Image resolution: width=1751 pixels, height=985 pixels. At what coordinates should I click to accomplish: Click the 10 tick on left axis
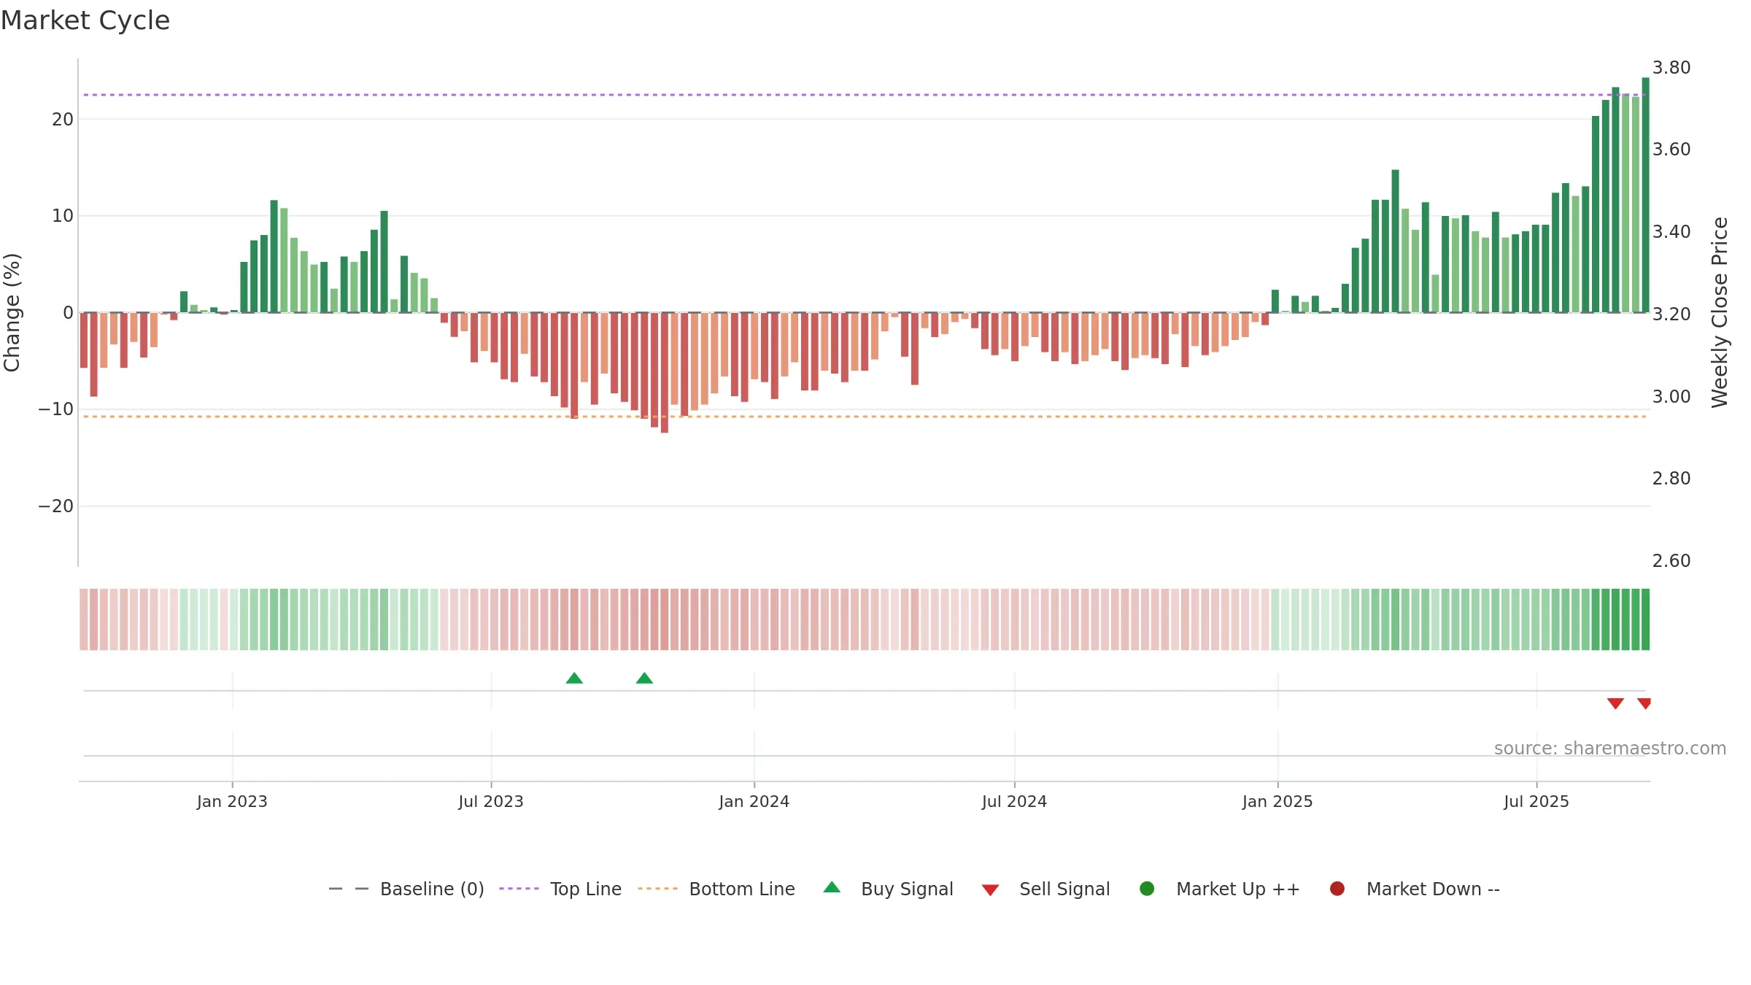coord(63,216)
